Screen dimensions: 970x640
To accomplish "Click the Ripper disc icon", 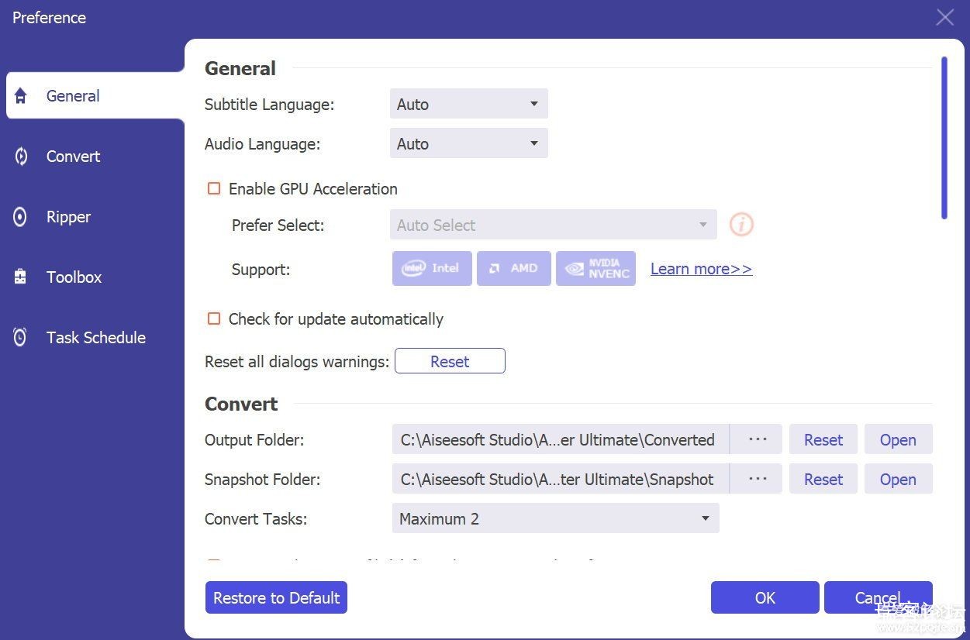I will coord(21,217).
